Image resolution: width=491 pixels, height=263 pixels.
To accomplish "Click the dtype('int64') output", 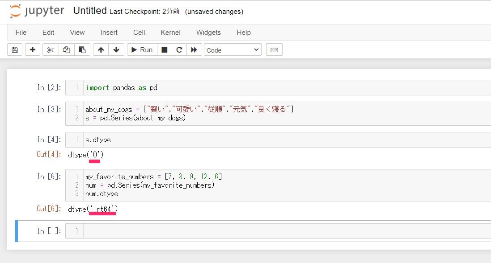I will coord(93,209).
